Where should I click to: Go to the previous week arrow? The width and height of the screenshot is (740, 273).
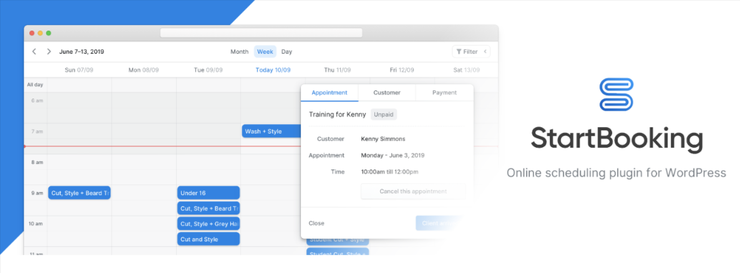(34, 51)
